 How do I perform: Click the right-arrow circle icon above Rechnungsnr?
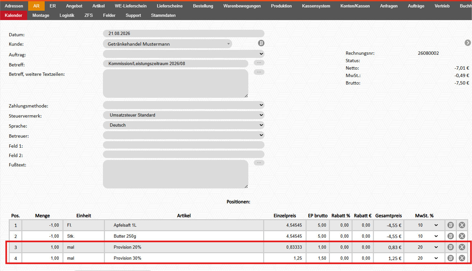(x=468, y=43)
